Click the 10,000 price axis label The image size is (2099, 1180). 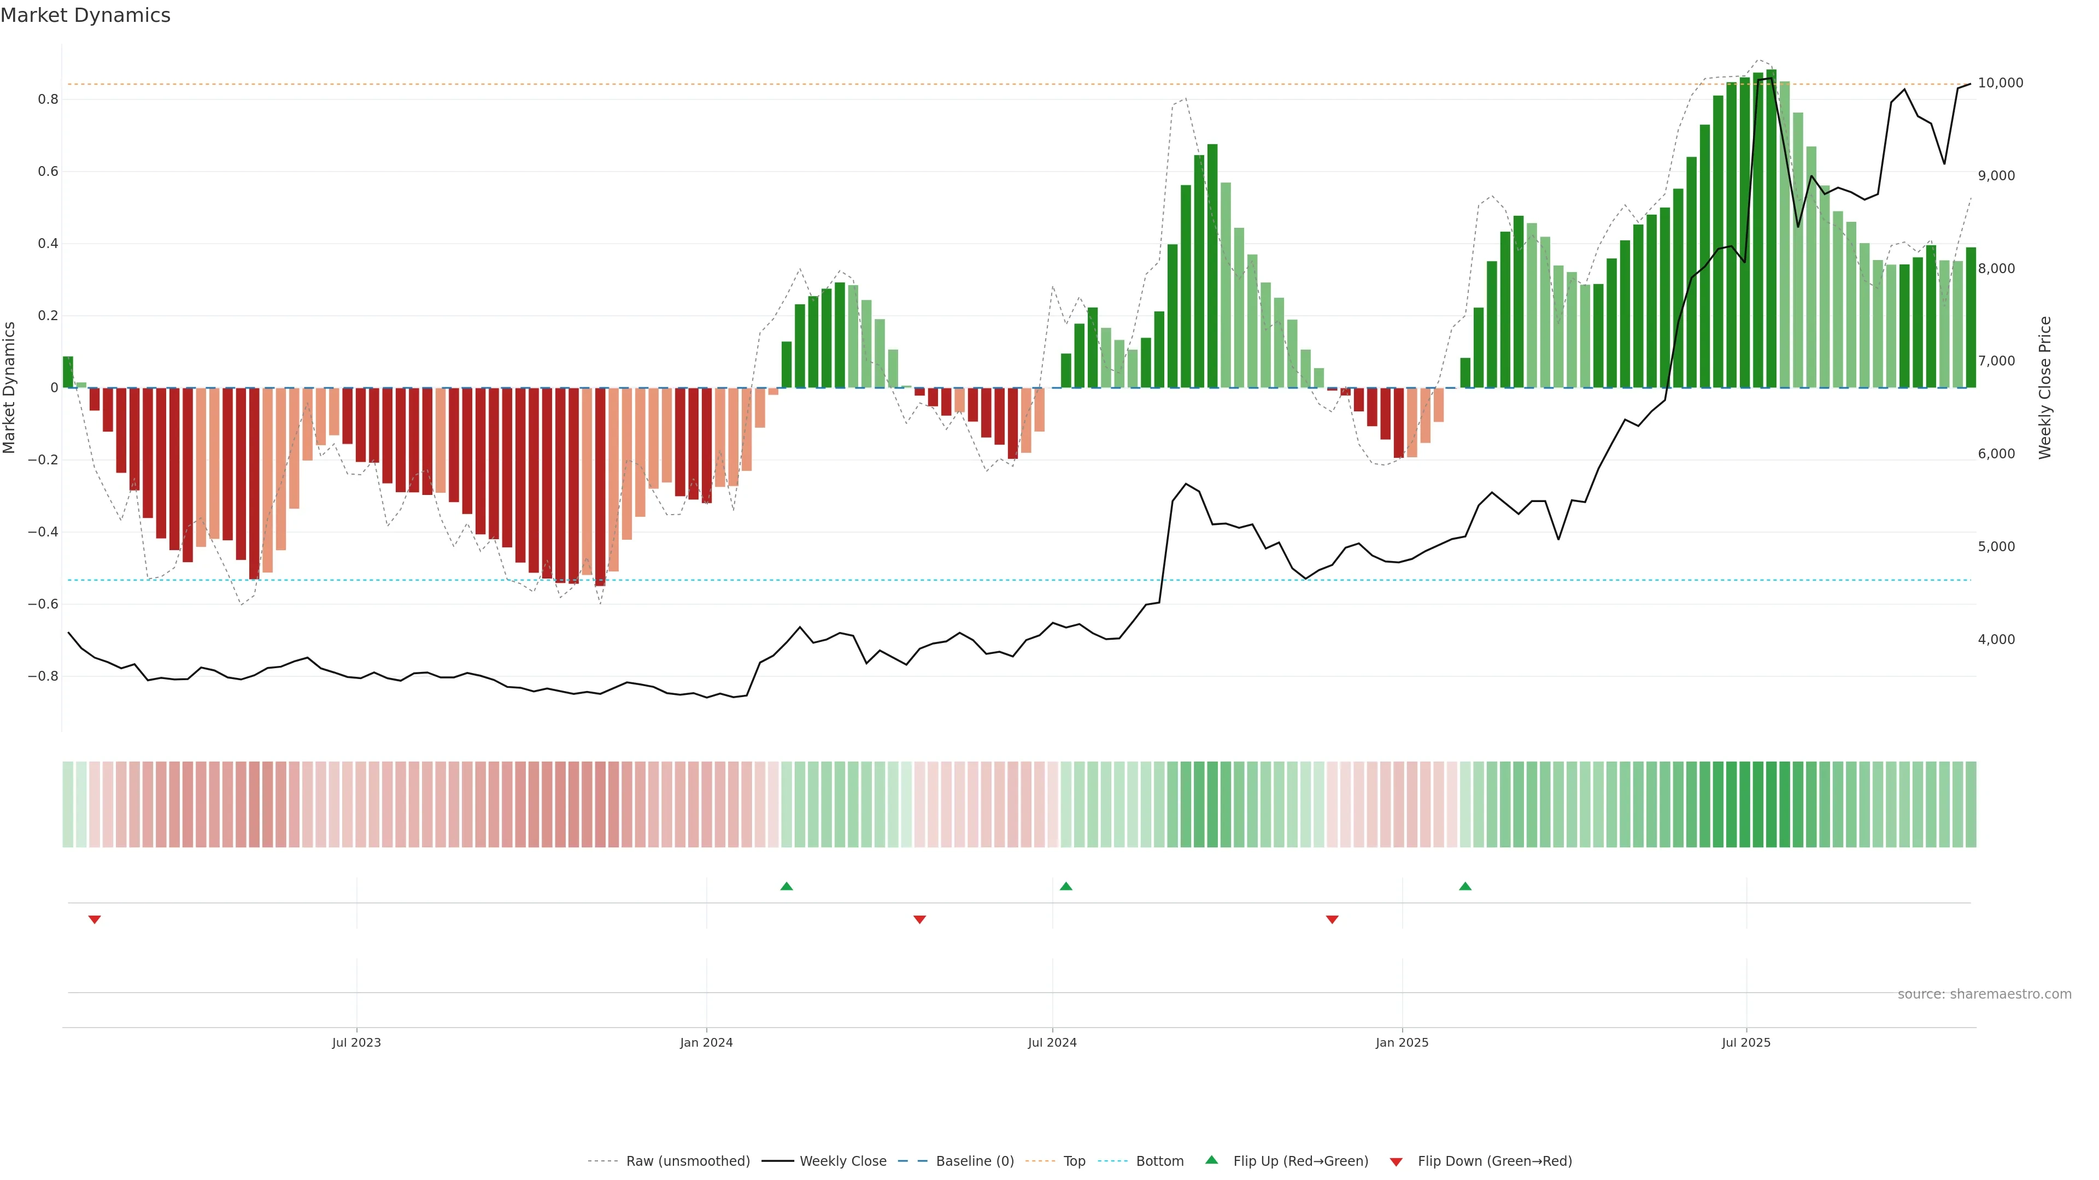pos(2001,83)
